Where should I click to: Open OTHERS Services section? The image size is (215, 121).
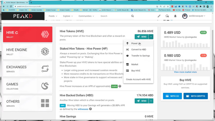click(28, 103)
